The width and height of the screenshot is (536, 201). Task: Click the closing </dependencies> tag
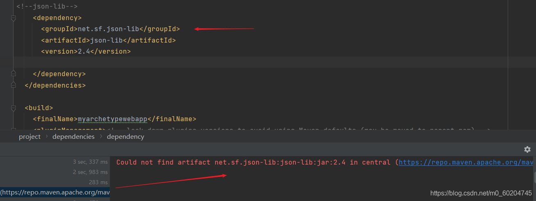click(55, 86)
